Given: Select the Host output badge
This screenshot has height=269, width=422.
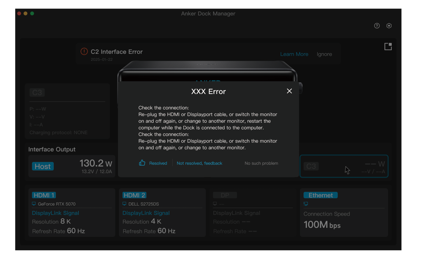Looking at the screenshot, I should (x=43, y=167).
